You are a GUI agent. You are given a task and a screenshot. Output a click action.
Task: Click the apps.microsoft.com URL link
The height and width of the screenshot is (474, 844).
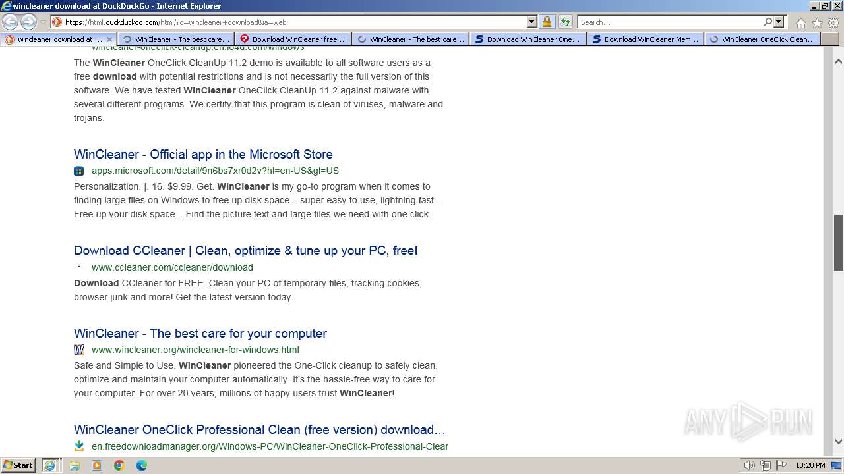pyautogui.click(x=215, y=171)
